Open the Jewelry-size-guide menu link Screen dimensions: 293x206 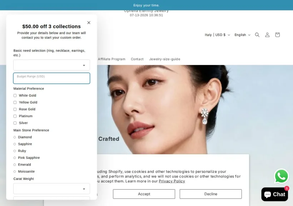[165, 59]
